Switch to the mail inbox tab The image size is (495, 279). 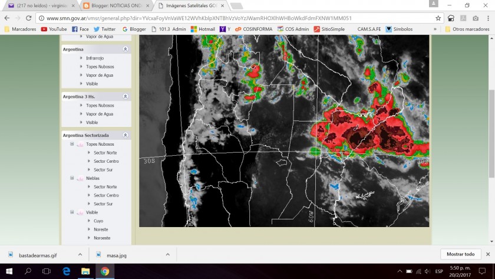pyautogui.click(x=40, y=5)
